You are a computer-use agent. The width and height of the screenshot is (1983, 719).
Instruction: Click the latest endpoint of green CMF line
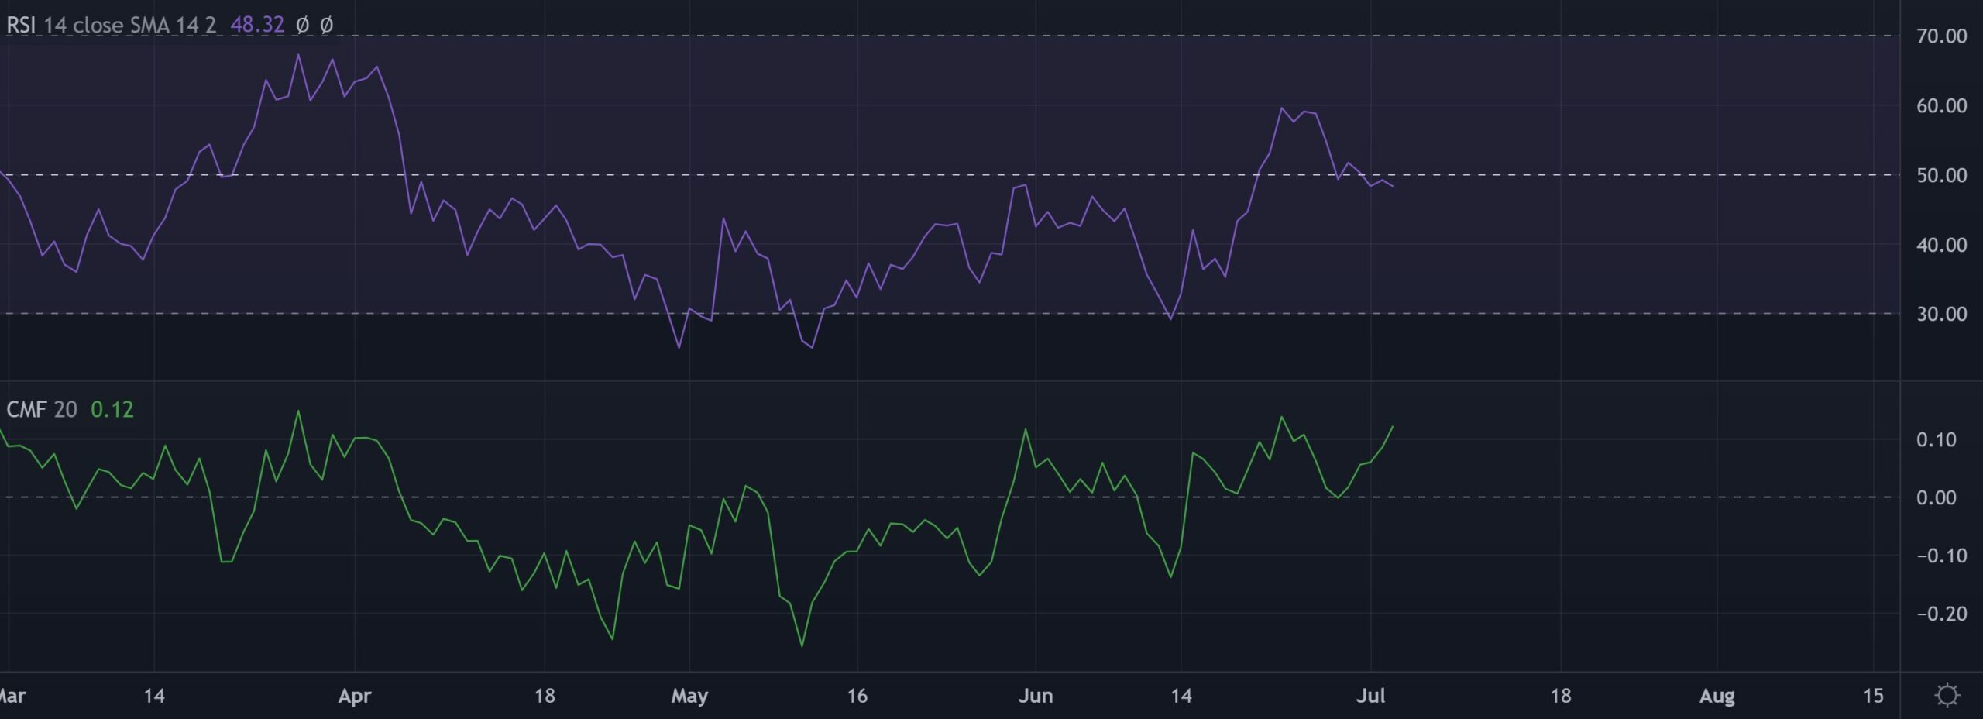(x=1393, y=427)
